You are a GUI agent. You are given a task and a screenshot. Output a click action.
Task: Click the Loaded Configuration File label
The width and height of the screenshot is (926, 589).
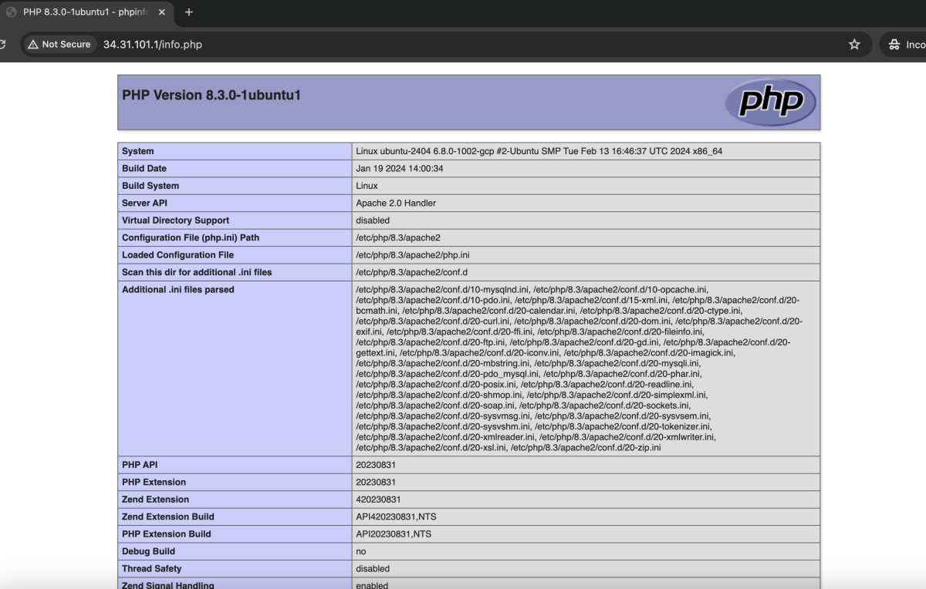tap(177, 255)
